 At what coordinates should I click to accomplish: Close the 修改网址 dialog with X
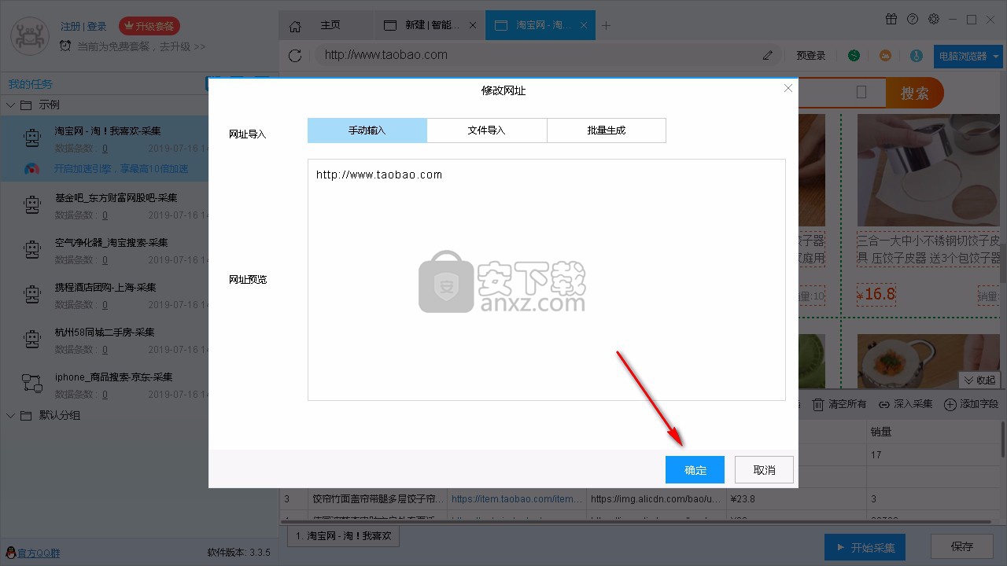coord(788,89)
